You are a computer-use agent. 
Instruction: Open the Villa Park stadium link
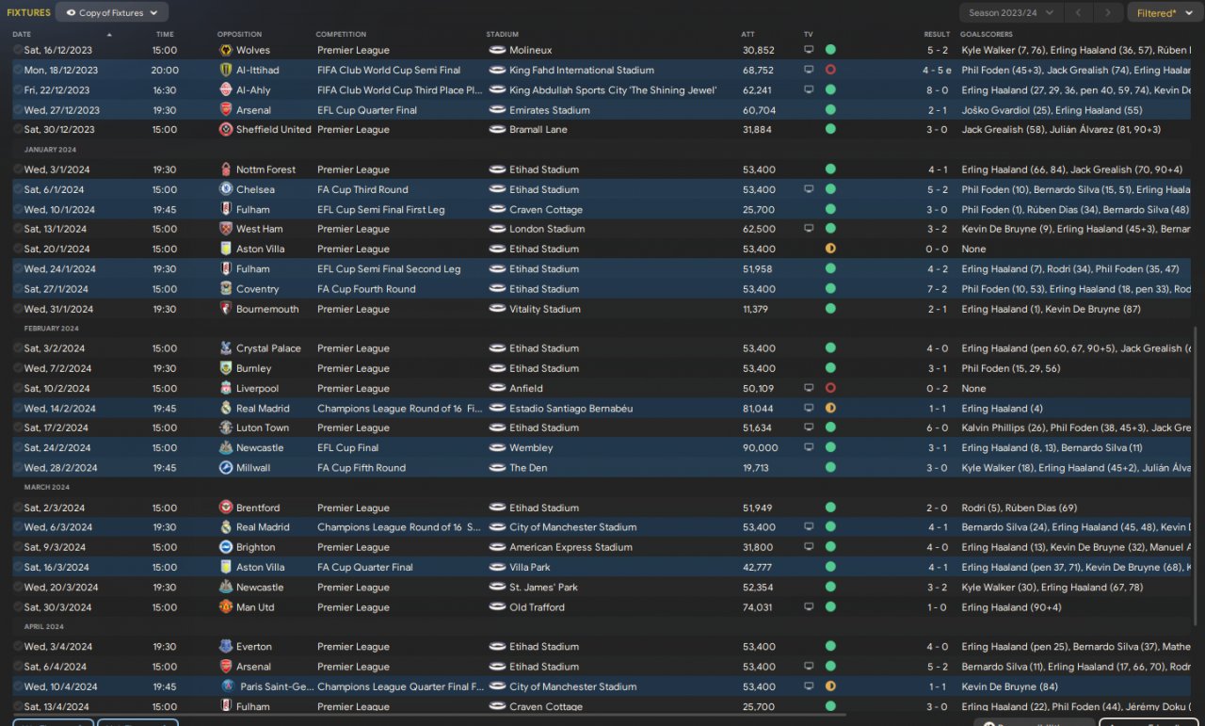pos(530,568)
